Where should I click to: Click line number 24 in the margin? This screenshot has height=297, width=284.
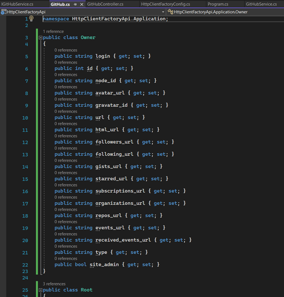[25, 278]
